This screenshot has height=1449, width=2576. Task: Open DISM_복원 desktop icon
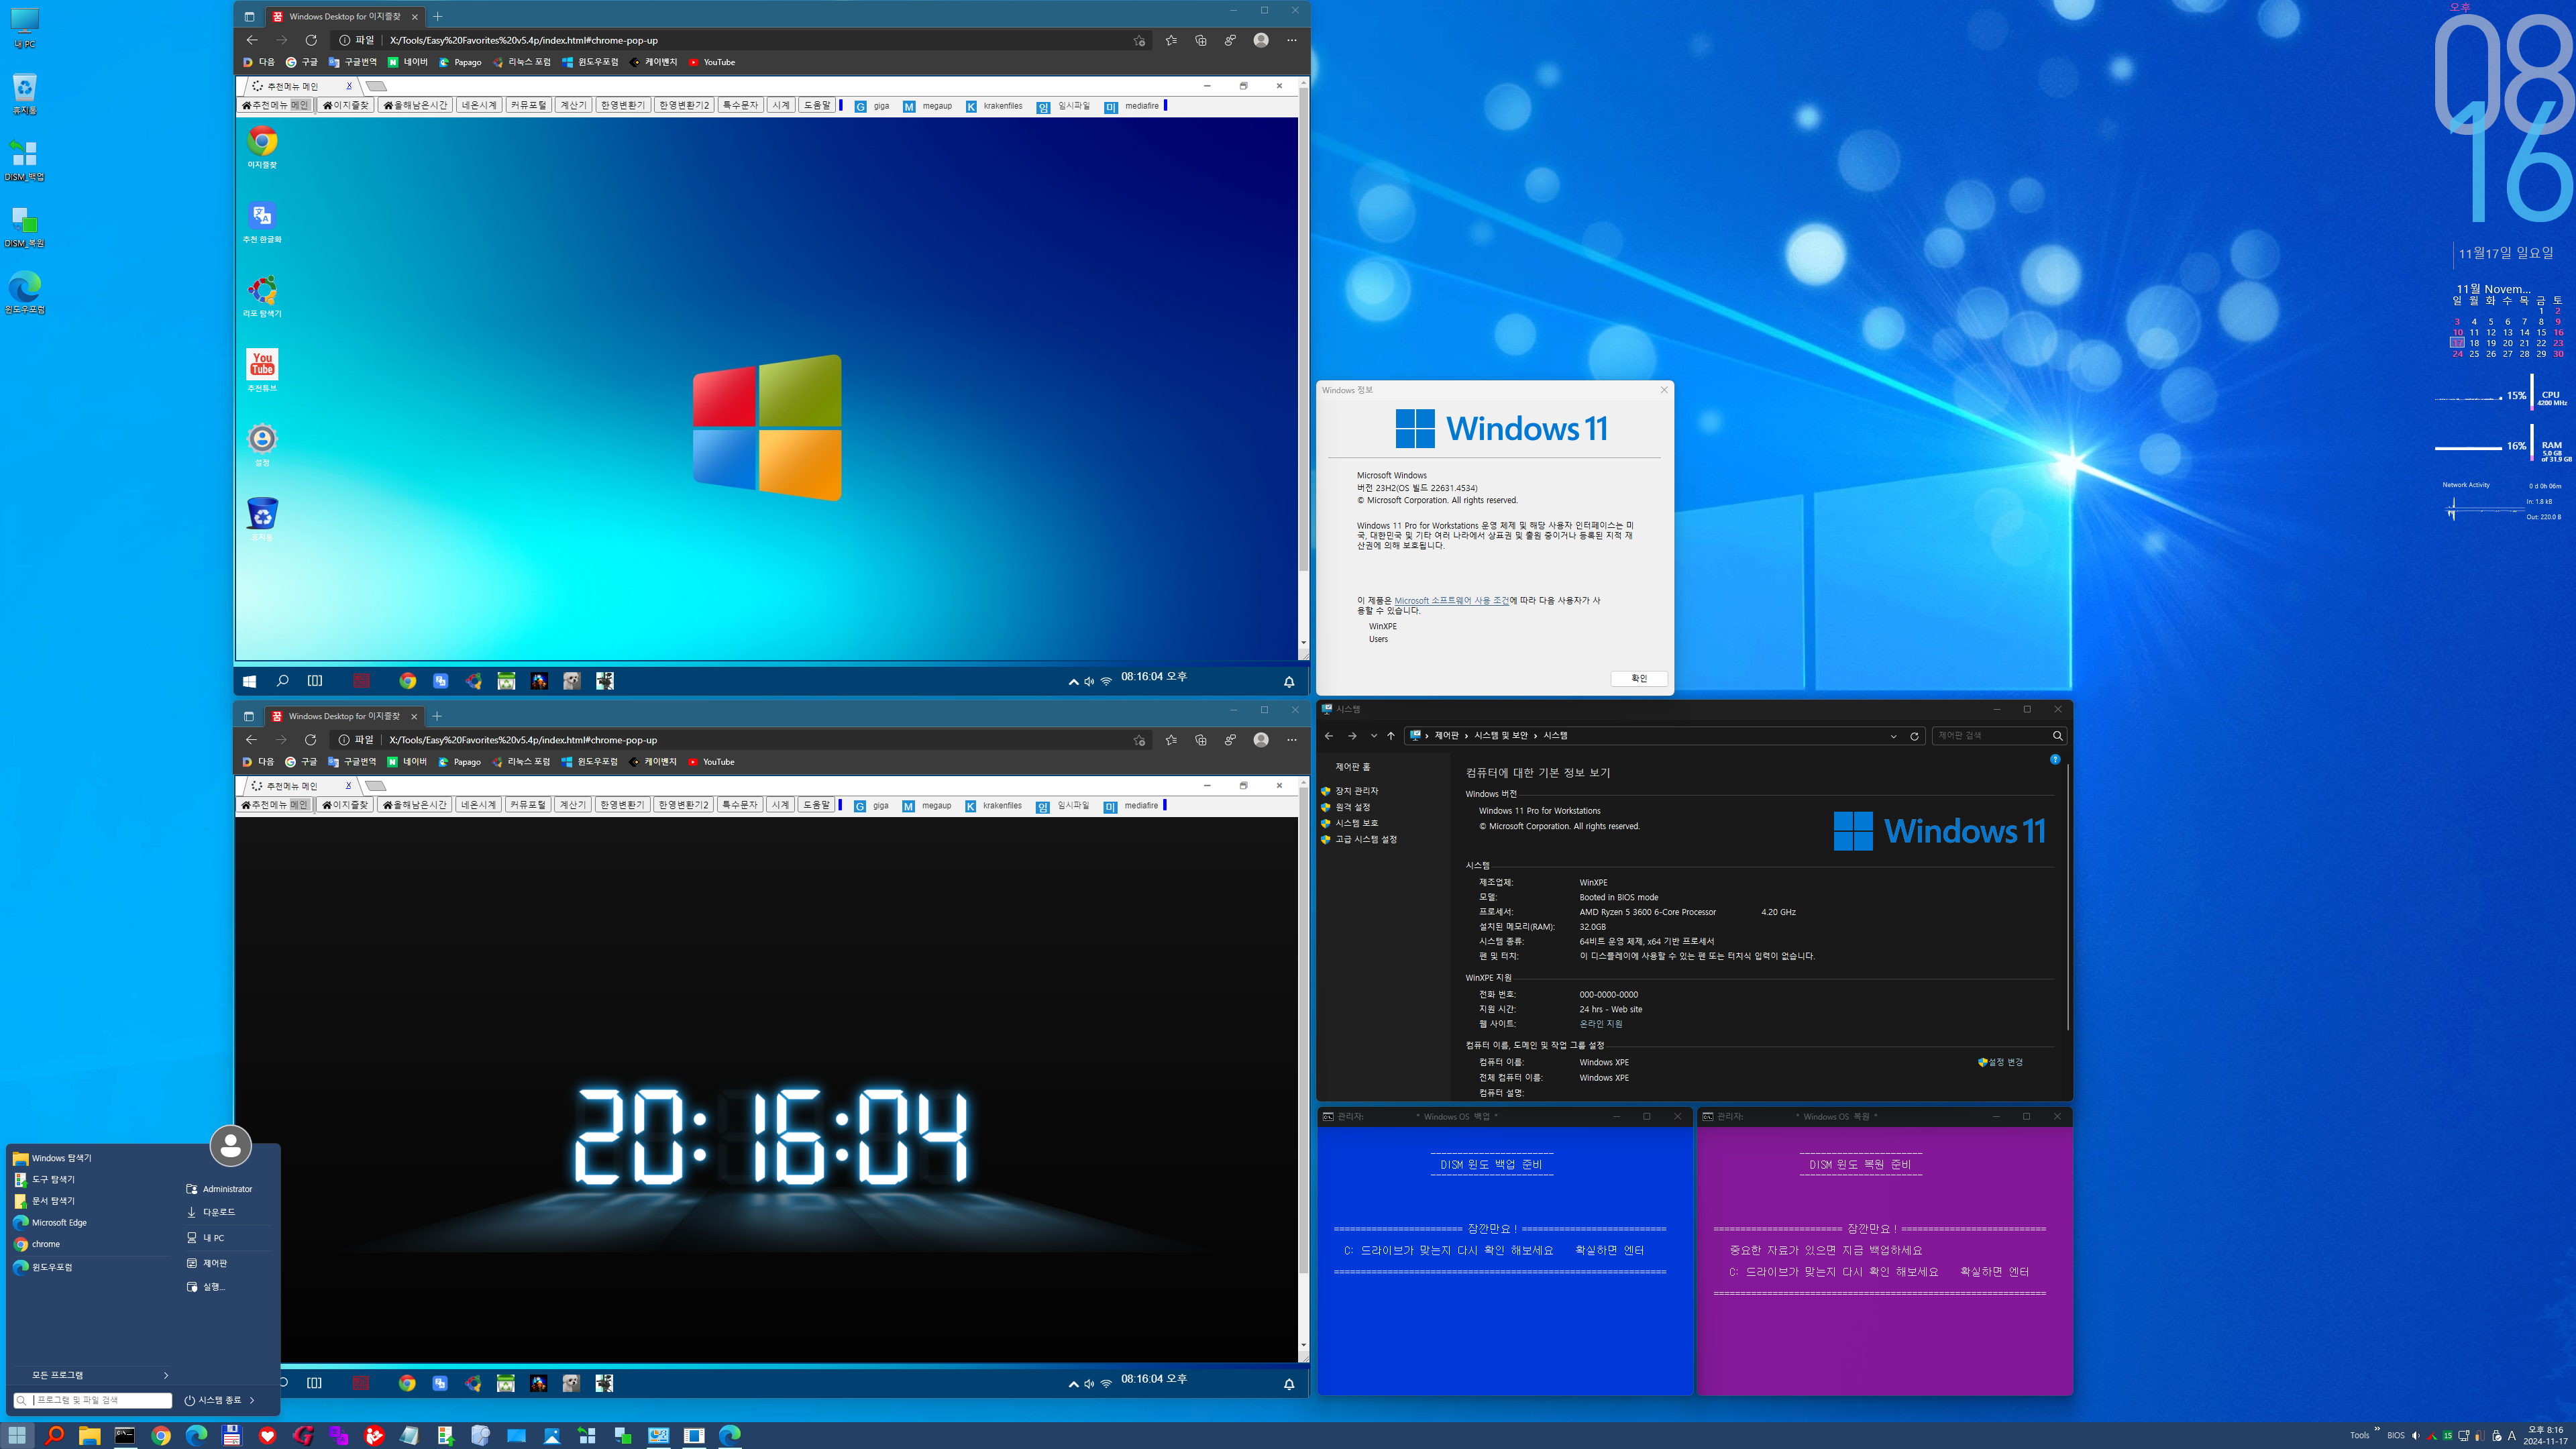point(24,226)
